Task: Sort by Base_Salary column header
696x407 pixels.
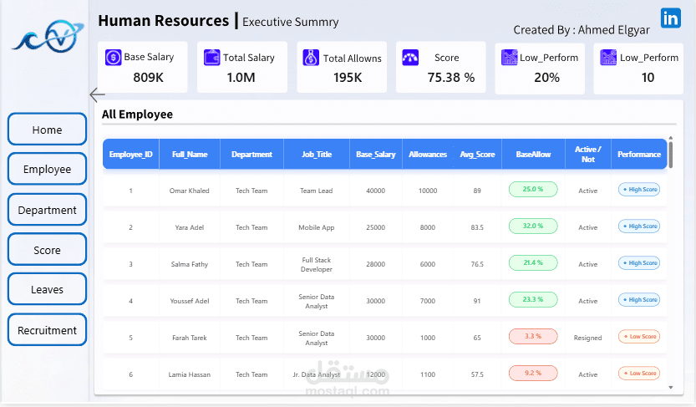Action: tap(375, 155)
